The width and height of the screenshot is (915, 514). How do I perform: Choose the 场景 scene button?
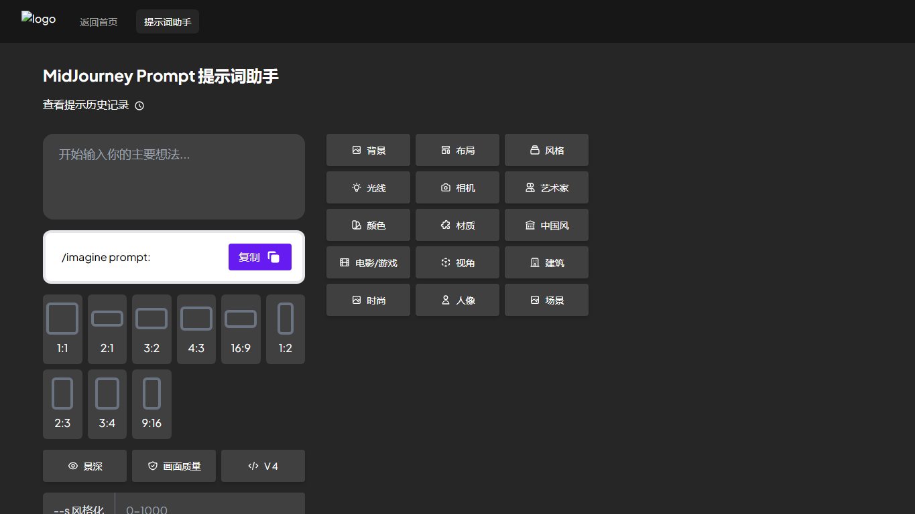click(x=546, y=300)
